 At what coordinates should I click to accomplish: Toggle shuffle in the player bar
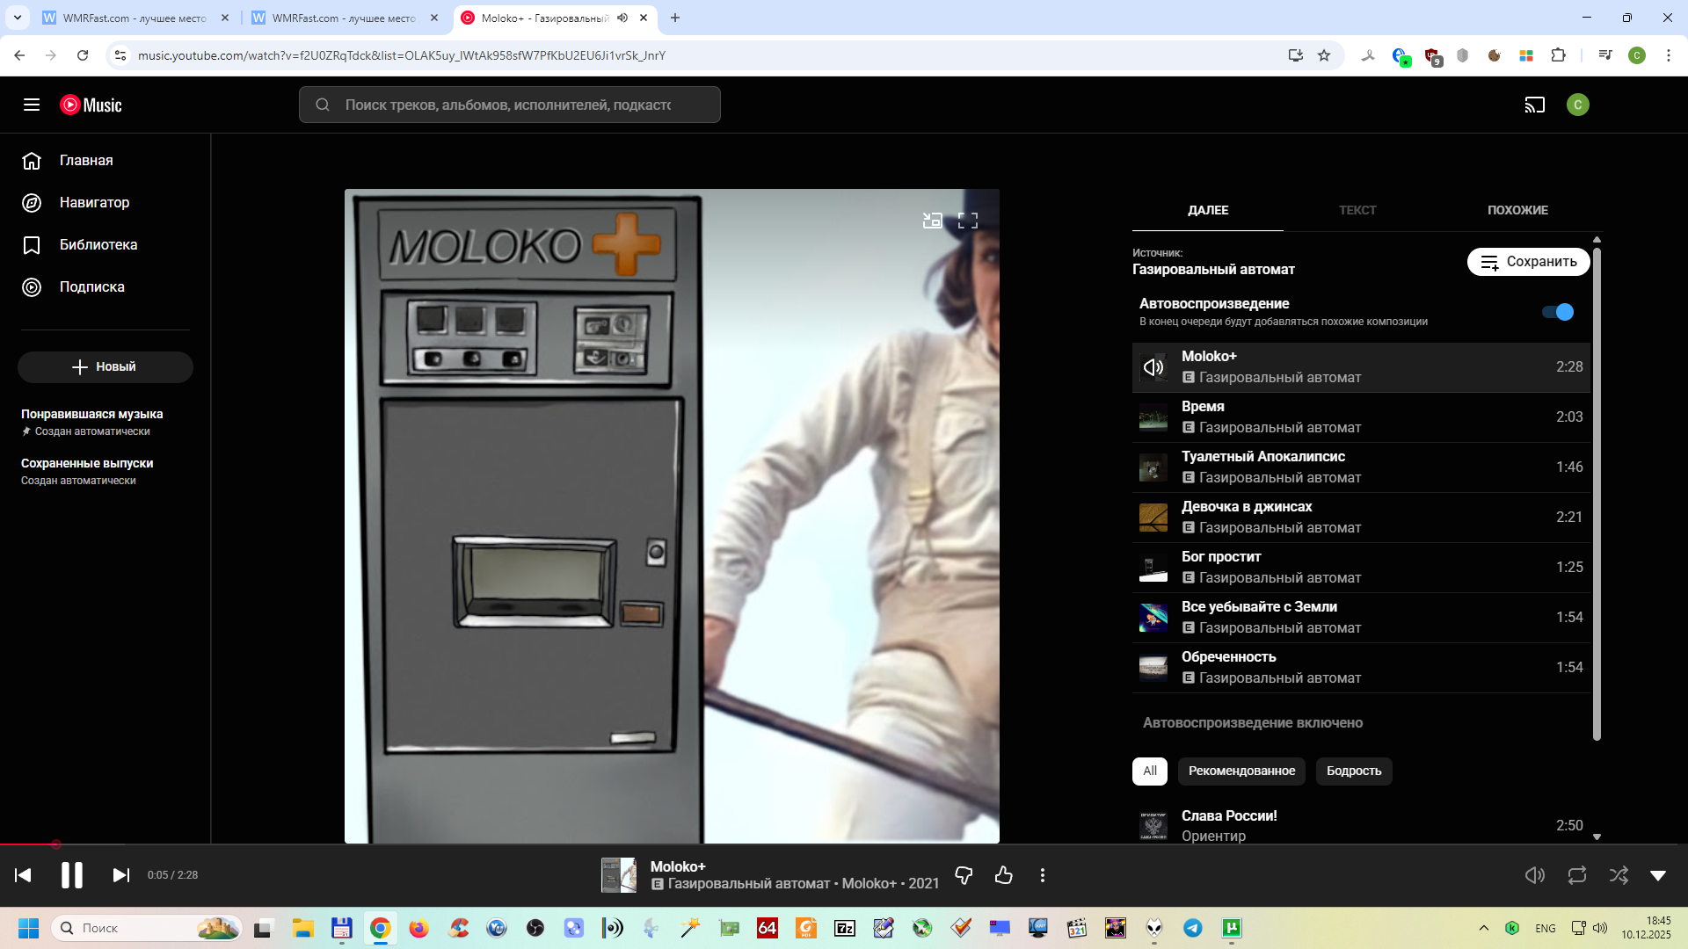pyautogui.click(x=1618, y=875)
